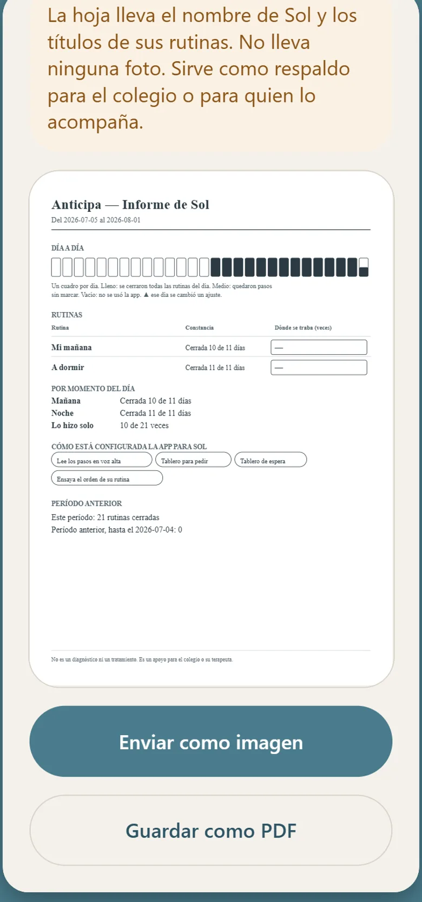
Task: Select 'Cerrada 10 de 11 días' for Mi mañana
Action: [215, 348]
